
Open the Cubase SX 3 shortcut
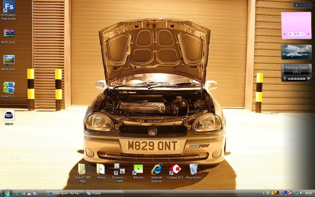click(x=175, y=169)
